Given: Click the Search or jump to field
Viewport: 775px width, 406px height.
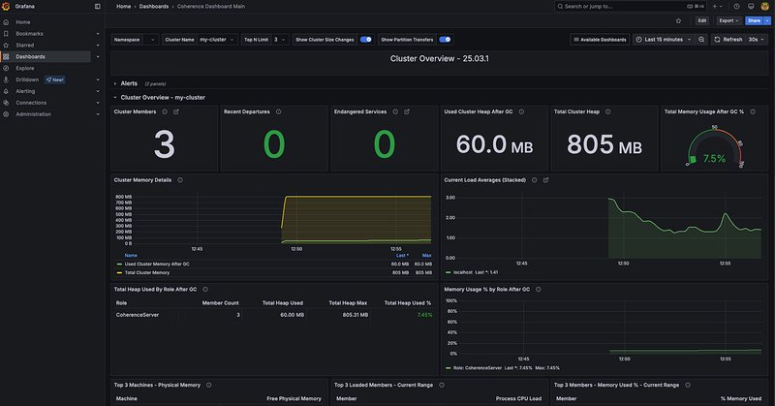Looking at the screenshot, I should point(632,7).
